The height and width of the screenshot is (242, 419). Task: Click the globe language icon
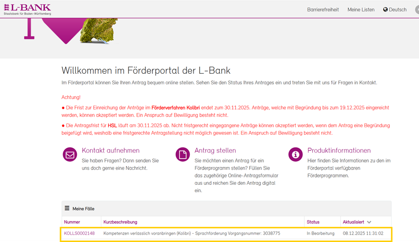[x=385, y=10]
